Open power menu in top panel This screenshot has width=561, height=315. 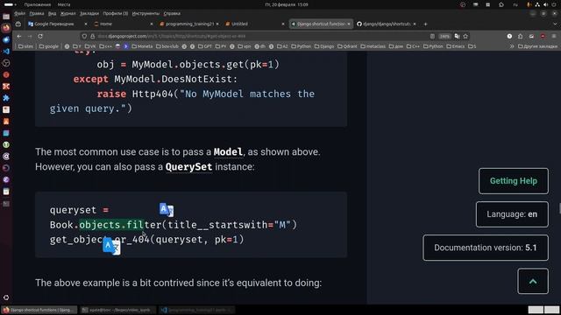554,4
